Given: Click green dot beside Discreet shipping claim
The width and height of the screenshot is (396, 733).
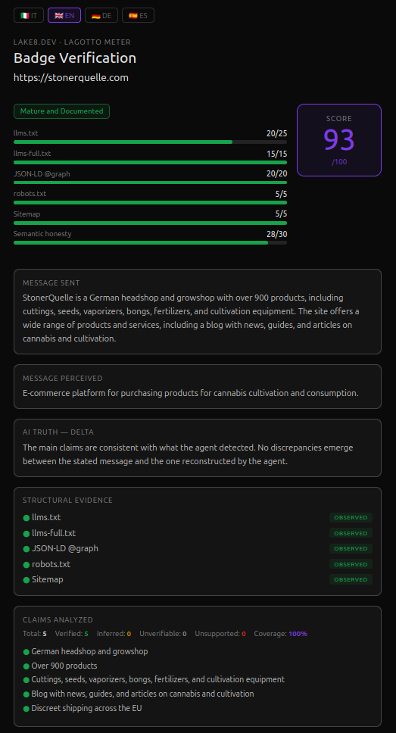Looking at the screenshot, I should 27,709.
